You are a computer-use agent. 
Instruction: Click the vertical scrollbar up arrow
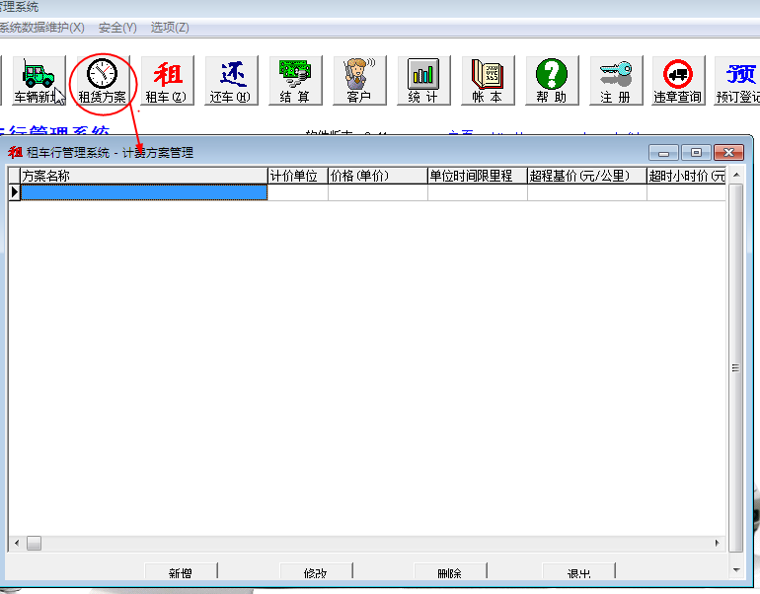tap(736, 175)
